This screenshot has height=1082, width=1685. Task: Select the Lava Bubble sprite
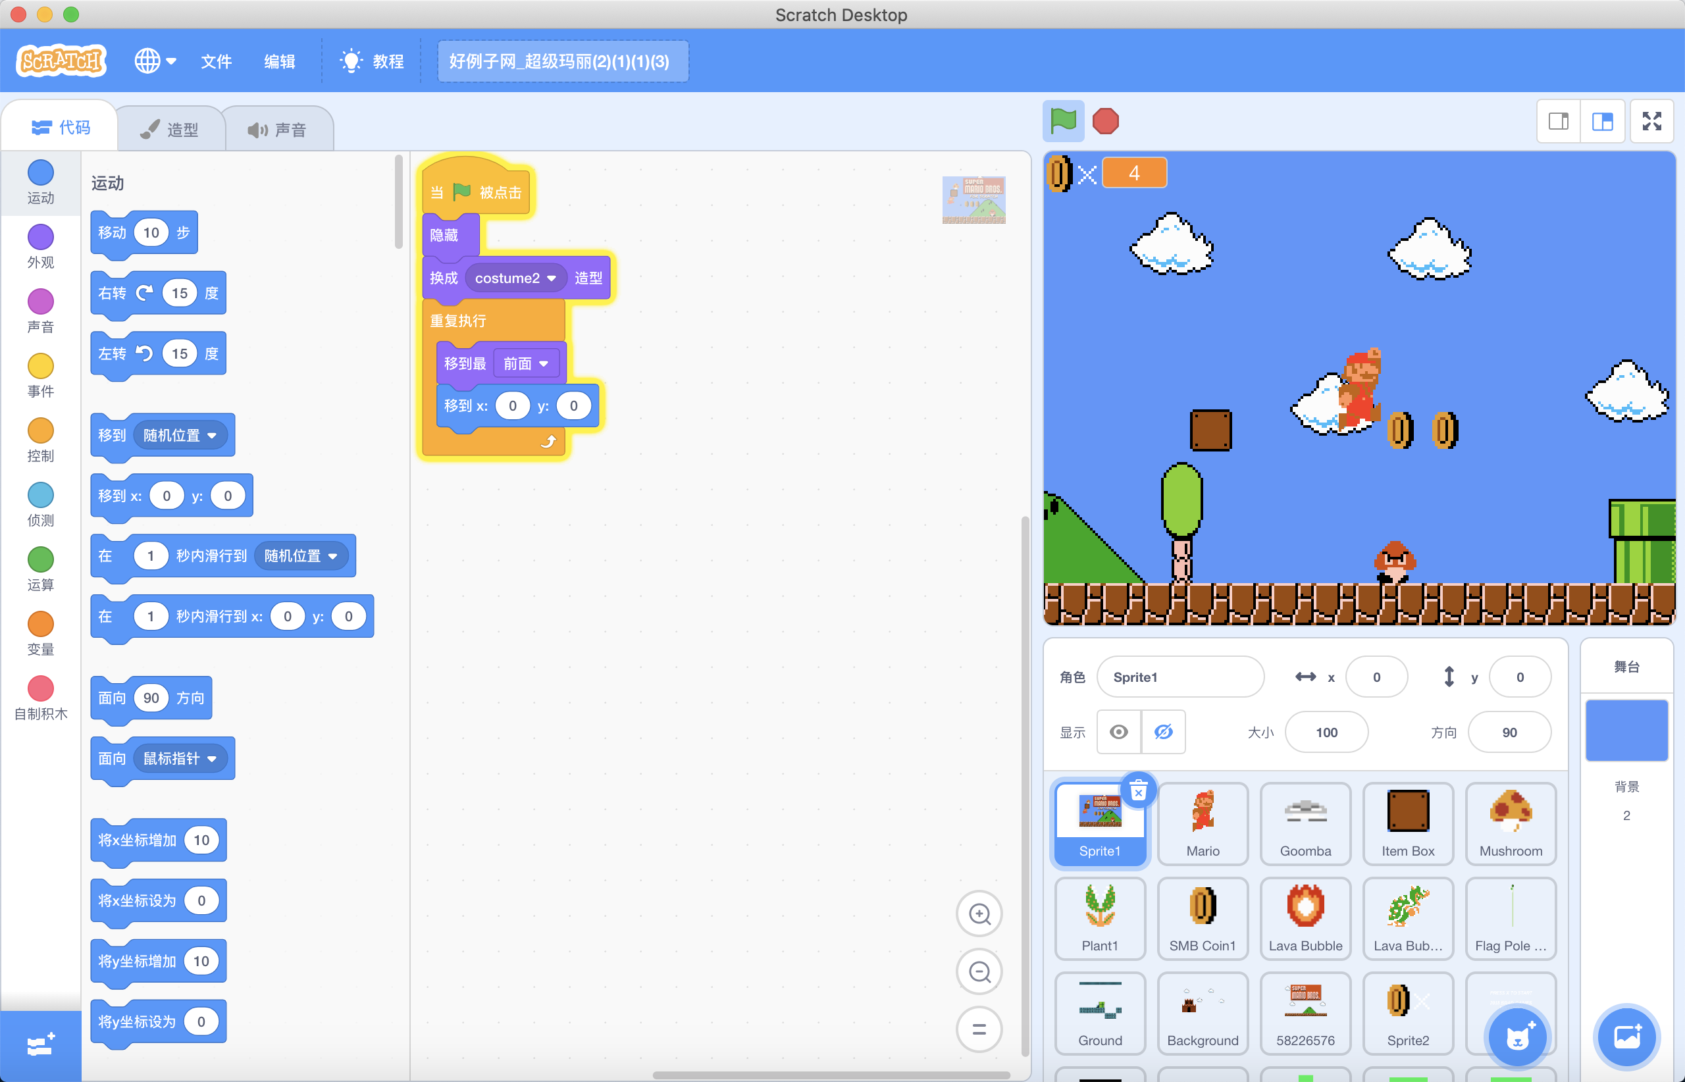click(x=1305, y=918)
